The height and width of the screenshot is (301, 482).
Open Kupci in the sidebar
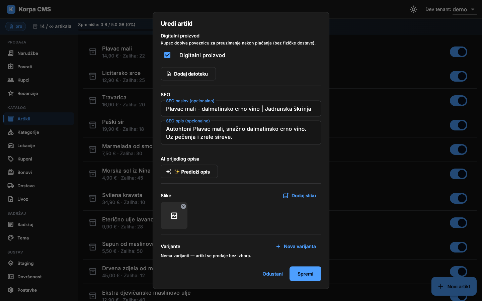pos(39,80)
